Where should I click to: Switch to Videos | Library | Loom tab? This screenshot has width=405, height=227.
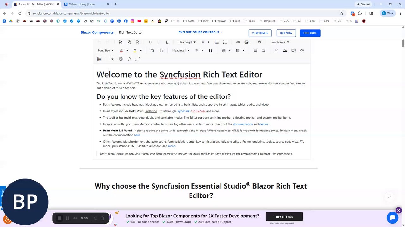(86, 4)
